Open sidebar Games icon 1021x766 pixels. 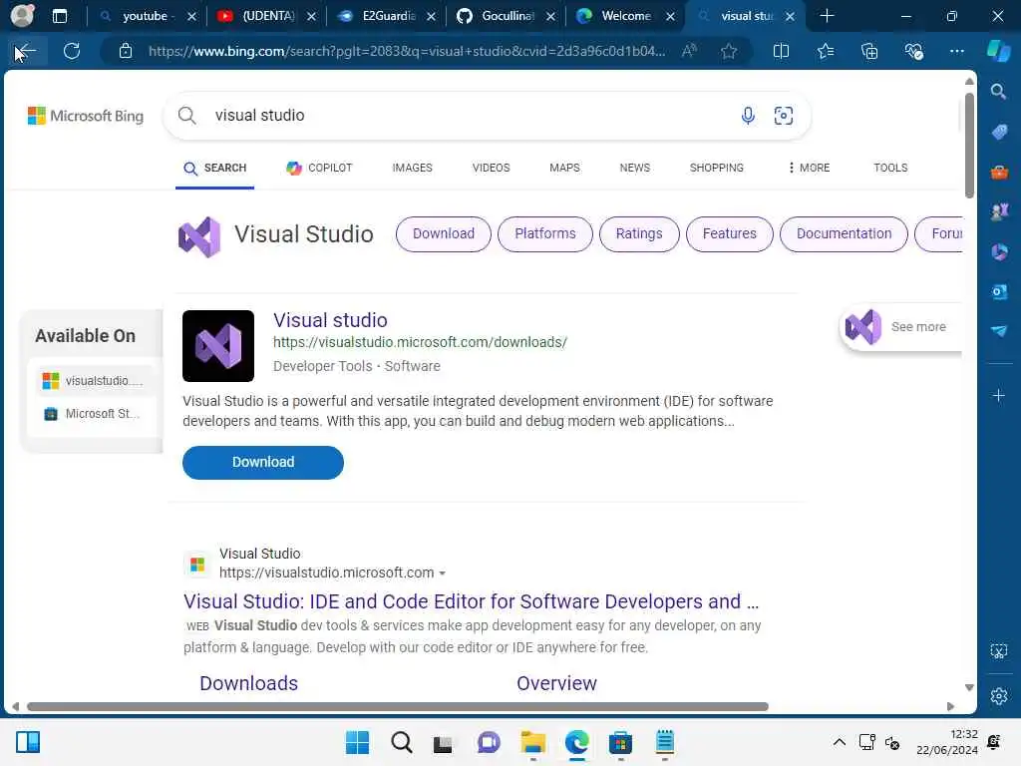pyautogui.click(x=999, y=211)
